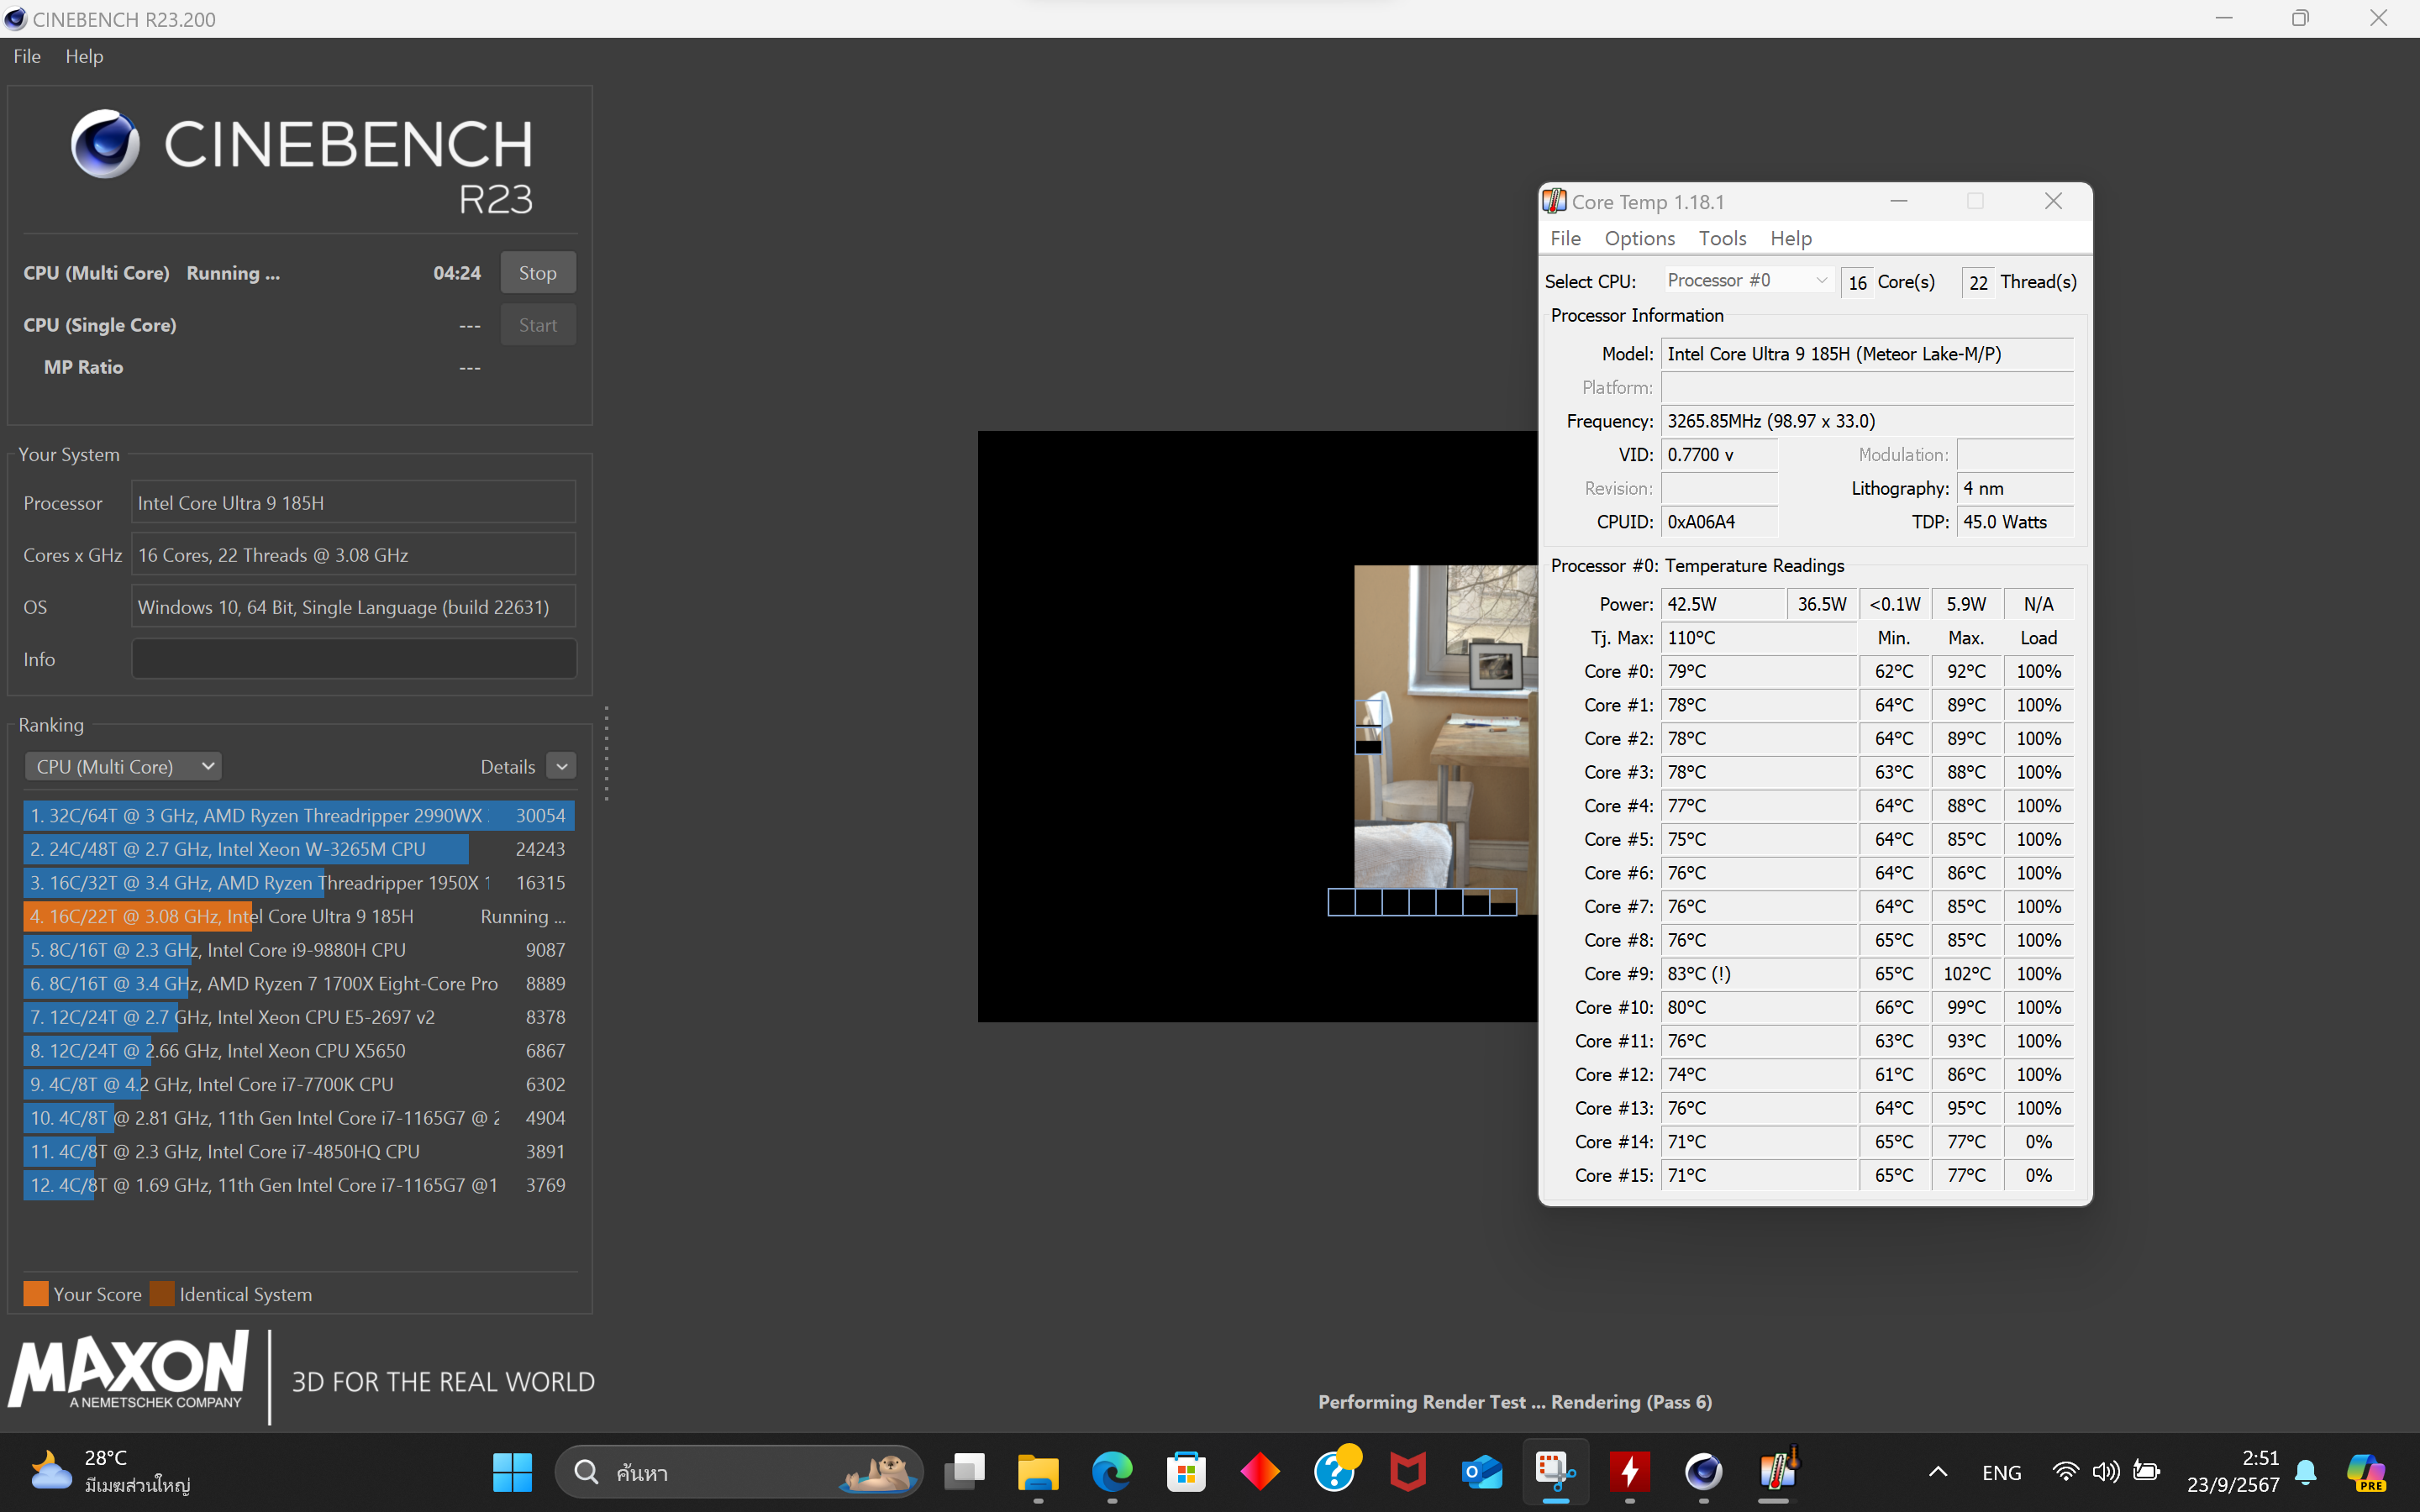
Task: Select the Core Ultra 9 185H Running row
Action: [x=298, y=916]
